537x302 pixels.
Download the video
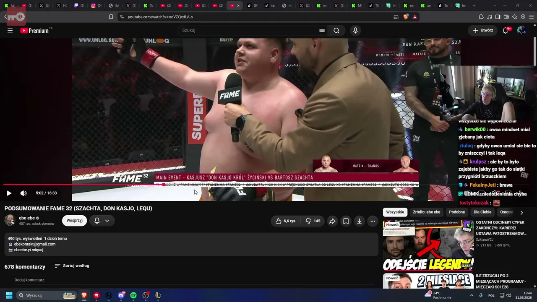pos(359,221)
